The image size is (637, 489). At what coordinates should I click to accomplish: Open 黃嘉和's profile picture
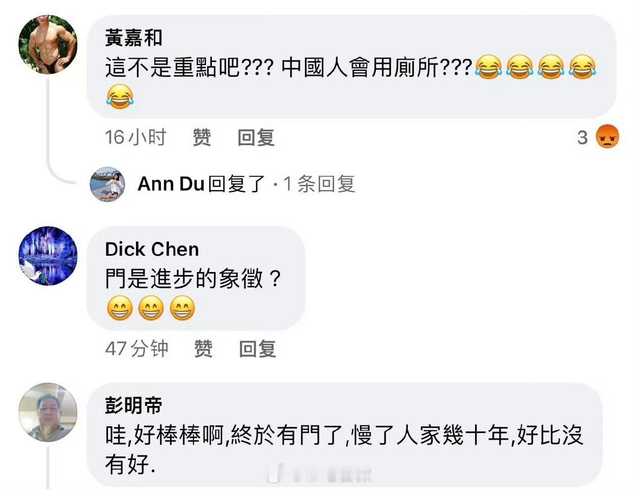click(x=48, y=45)
